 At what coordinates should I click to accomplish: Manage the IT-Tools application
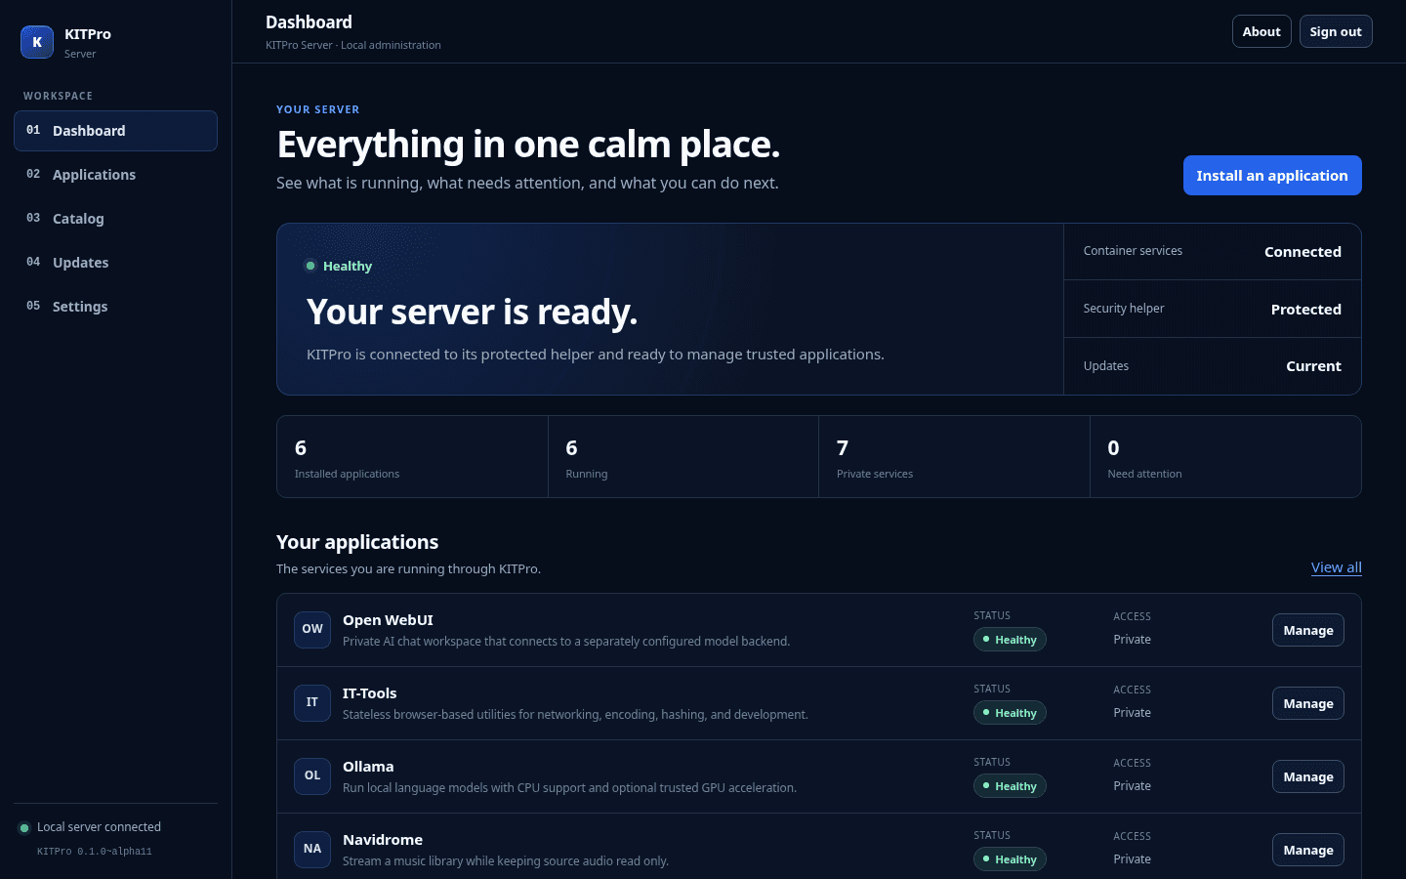coord(1308,703)
